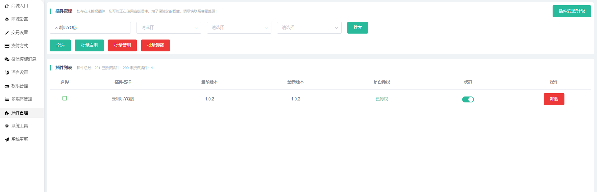The image size is (597, 192).
Task: Tick the checkbox for 云喇叭YQ版 row
Action: (65, 98)
